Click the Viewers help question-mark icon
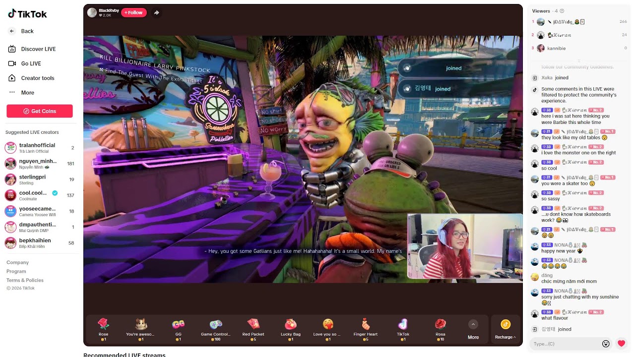This screenshot has width=635, height=357. [562, 11]
